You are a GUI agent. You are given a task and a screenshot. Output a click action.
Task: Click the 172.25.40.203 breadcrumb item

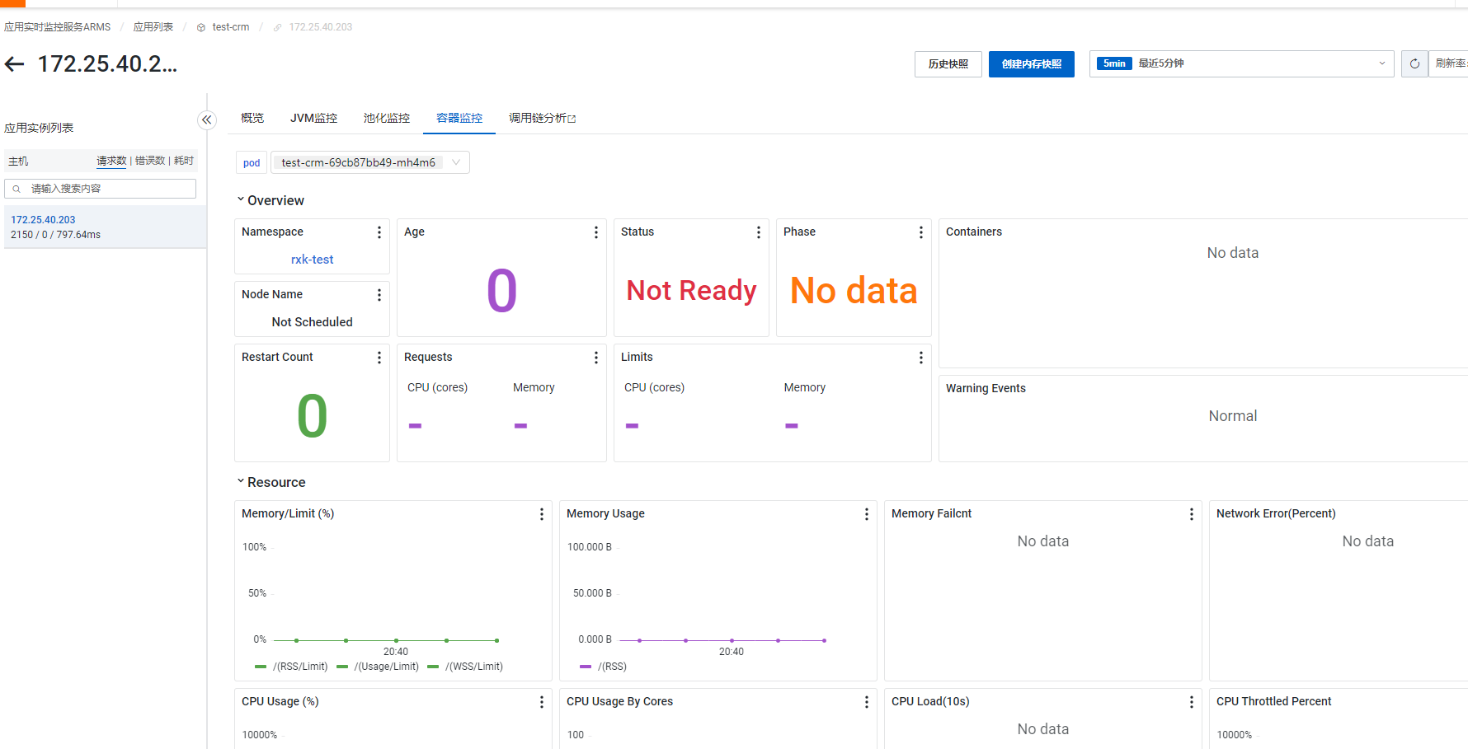pos(320,27)
